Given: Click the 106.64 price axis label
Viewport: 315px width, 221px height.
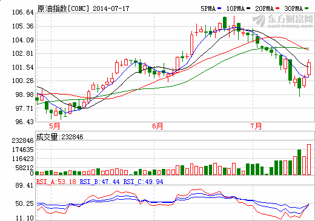Looking at the screenshot, I should (23, 13).
